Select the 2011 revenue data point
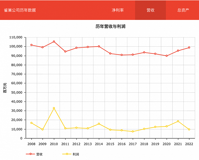This screenshot has height=160, width=199. click(x=65, y=51)
